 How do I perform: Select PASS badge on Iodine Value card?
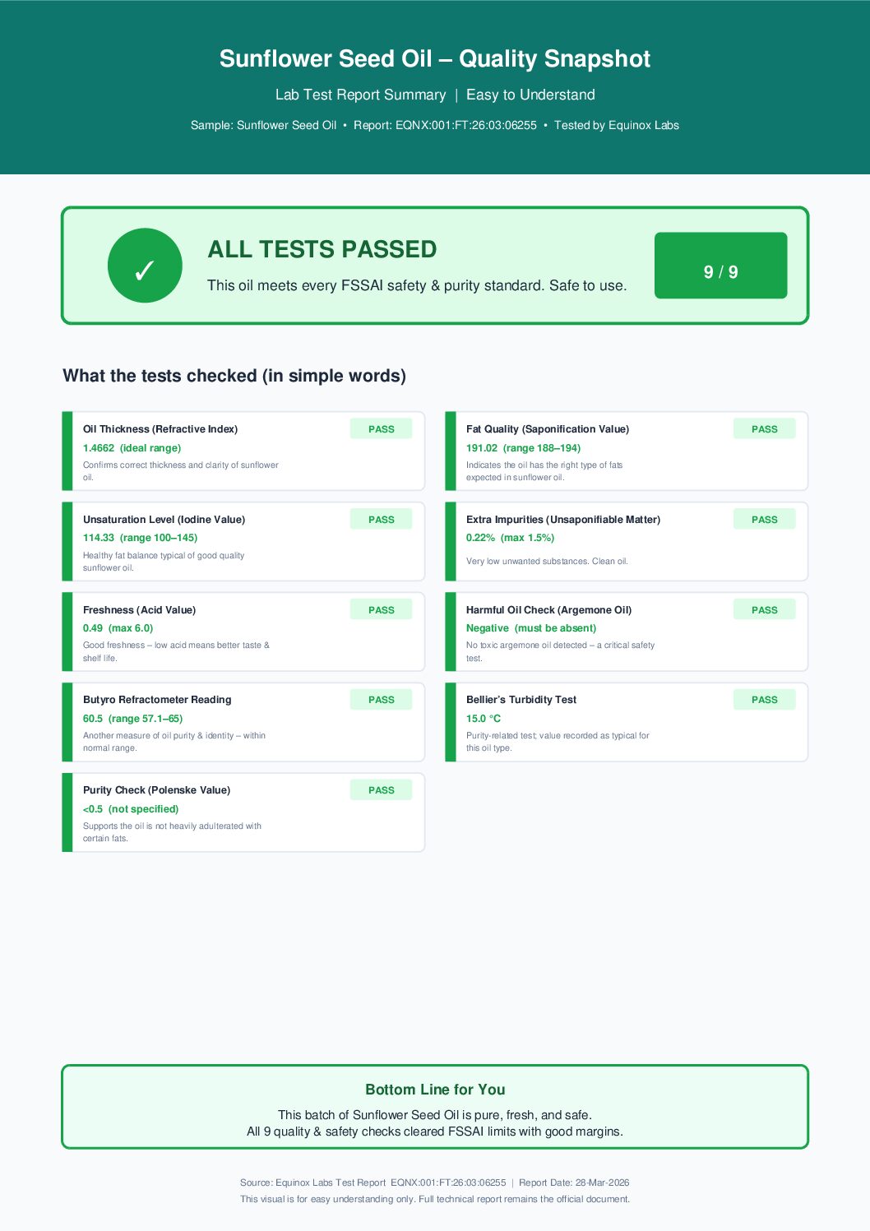[x=381, y=519]
